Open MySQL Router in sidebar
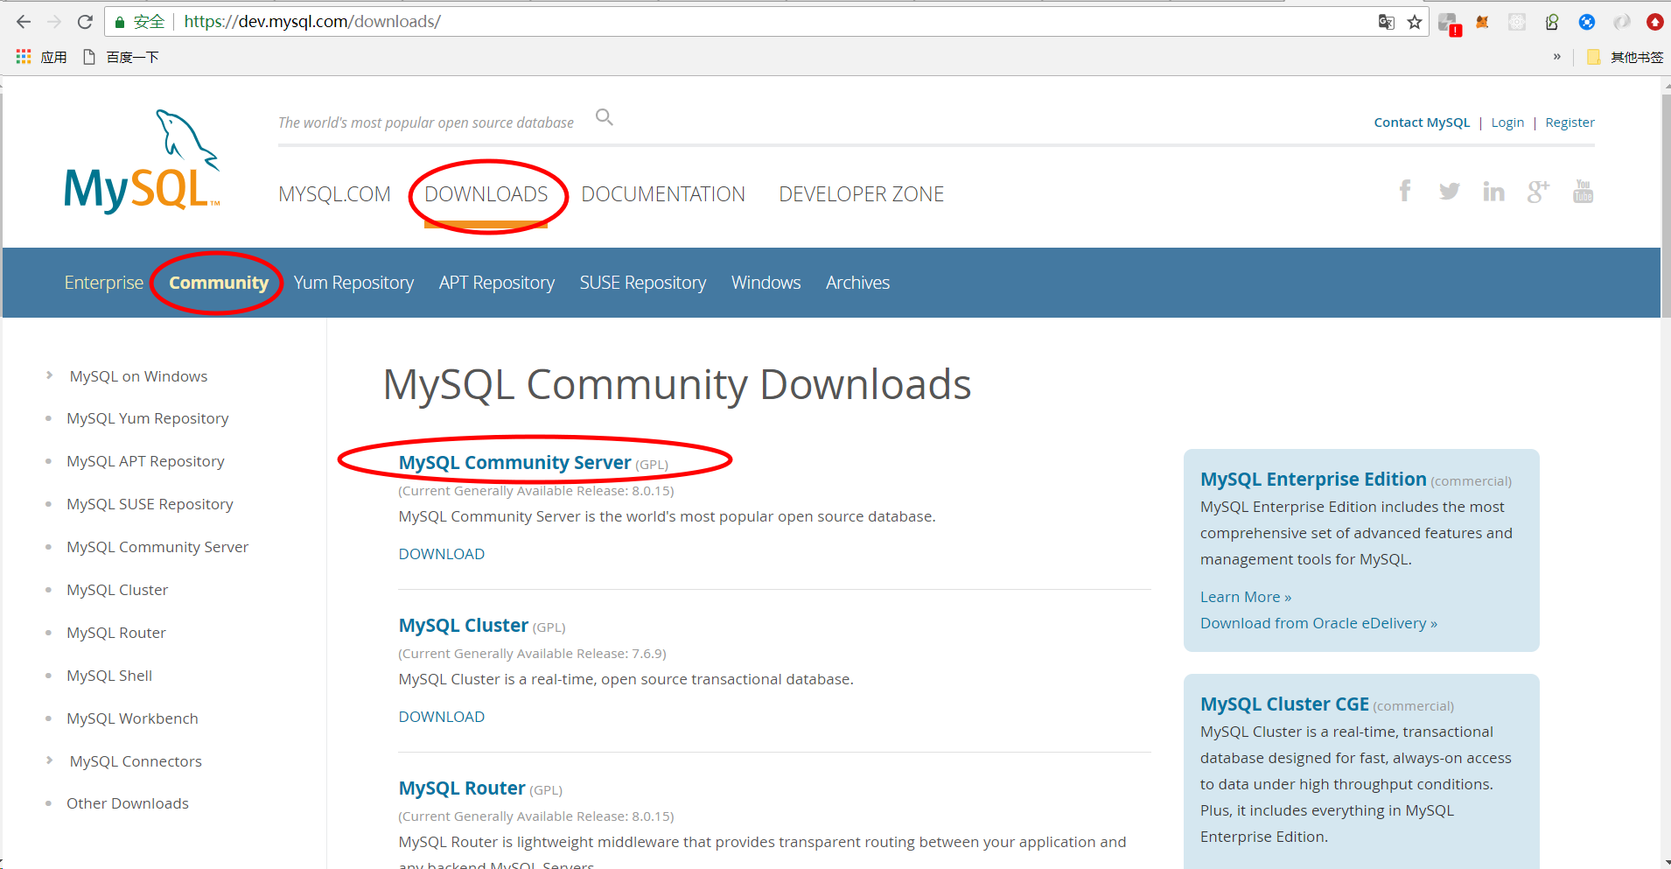The height and width of the screenshot is (869, 1671). tap(116, 633)
